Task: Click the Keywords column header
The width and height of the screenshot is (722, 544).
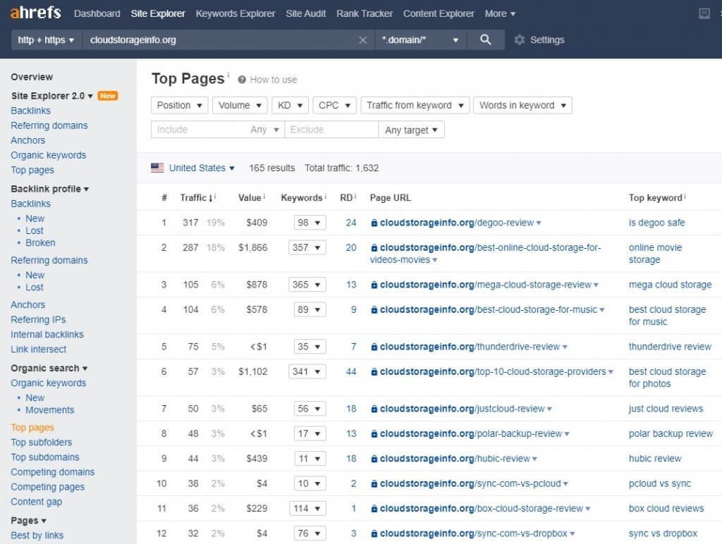Action: pos(302,198)
